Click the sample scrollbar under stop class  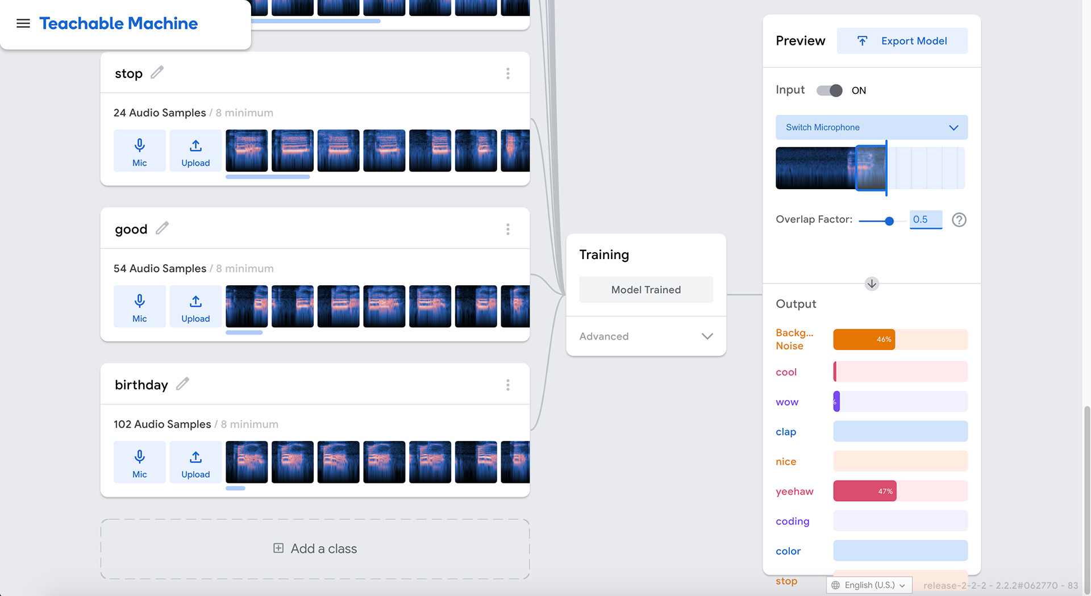coord(268,177)
